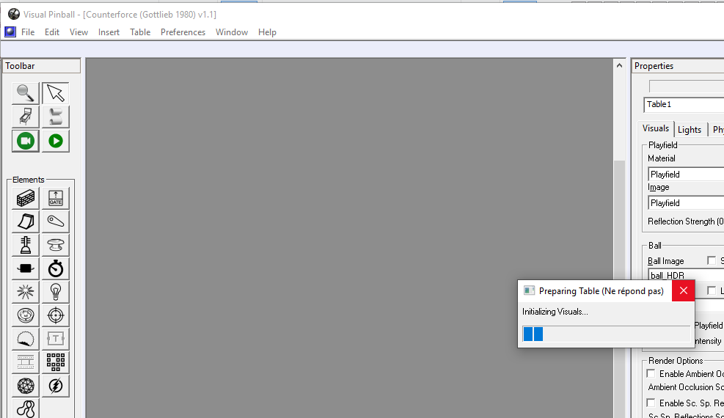The width and height of the screenshot is (724, 418).
Task: Pick the Target crosshair element
Action: (x=56, y=315)
